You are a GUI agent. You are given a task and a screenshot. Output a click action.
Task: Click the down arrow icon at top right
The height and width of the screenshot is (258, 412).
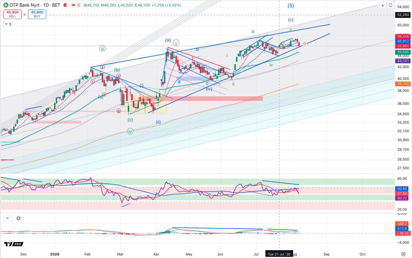coord(383,5)
